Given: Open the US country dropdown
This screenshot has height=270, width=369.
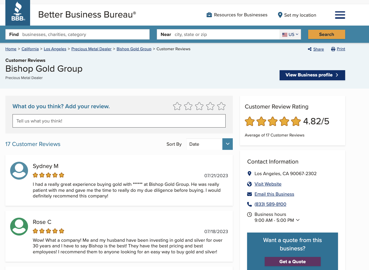Looking at the screenshot, I should pyautogui.click(x=290, y=34).
